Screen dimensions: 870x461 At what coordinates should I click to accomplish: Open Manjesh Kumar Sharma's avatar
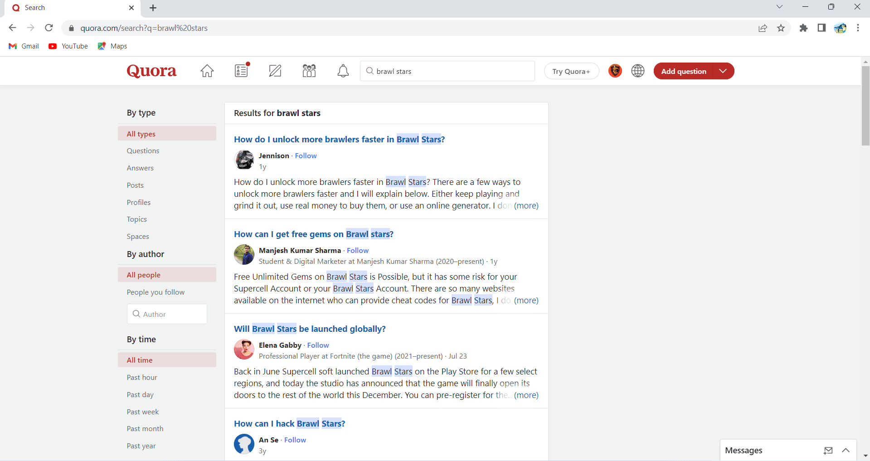click(244, 255)
